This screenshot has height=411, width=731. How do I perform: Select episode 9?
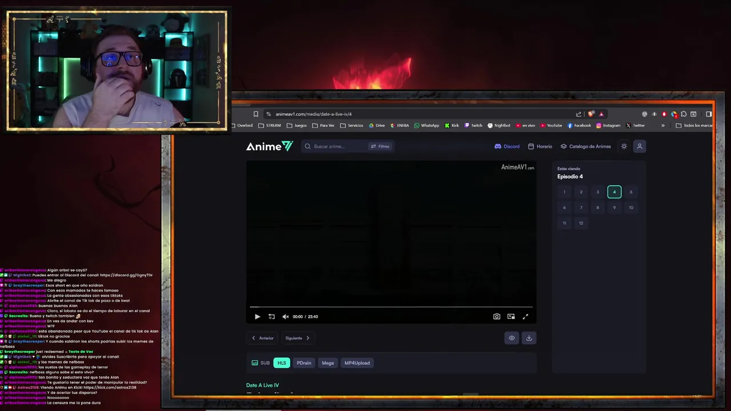pyautogui.click(x=614, y=207)
